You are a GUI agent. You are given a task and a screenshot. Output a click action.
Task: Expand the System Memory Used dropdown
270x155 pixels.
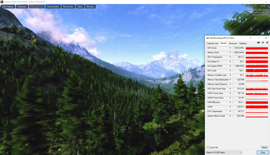[x=230, y=116]
